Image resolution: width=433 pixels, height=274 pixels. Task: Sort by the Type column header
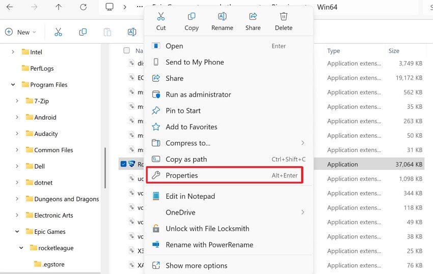(x=333, y=51)
